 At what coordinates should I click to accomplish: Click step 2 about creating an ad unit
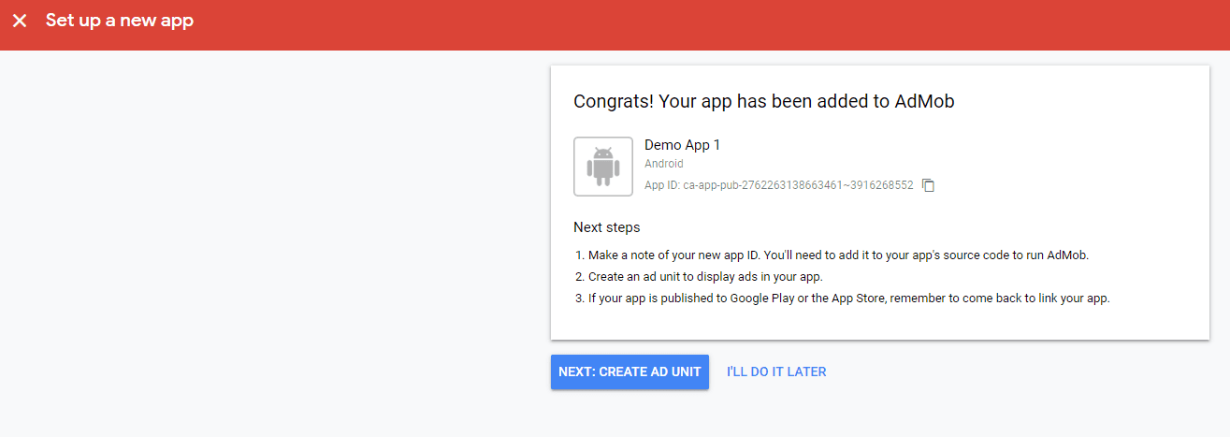pyautogui.click(x=705, y=277)
